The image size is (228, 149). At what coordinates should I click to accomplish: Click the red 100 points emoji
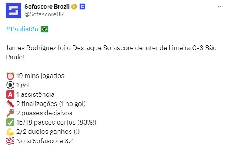10,141
